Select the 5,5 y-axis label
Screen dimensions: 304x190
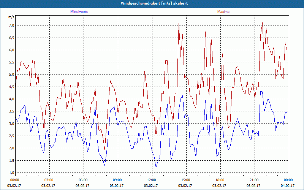point(12,62)
